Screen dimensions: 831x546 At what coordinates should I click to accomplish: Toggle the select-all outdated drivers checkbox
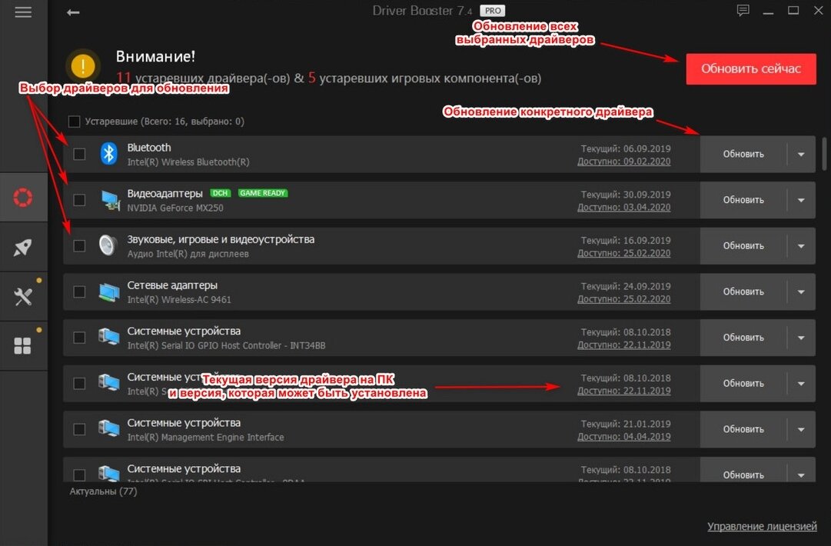pyautogui.click(x=75, y=122)
